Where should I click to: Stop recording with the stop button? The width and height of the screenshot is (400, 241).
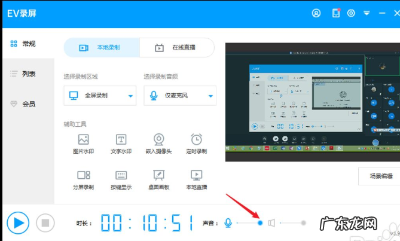(x=45, y=223)
